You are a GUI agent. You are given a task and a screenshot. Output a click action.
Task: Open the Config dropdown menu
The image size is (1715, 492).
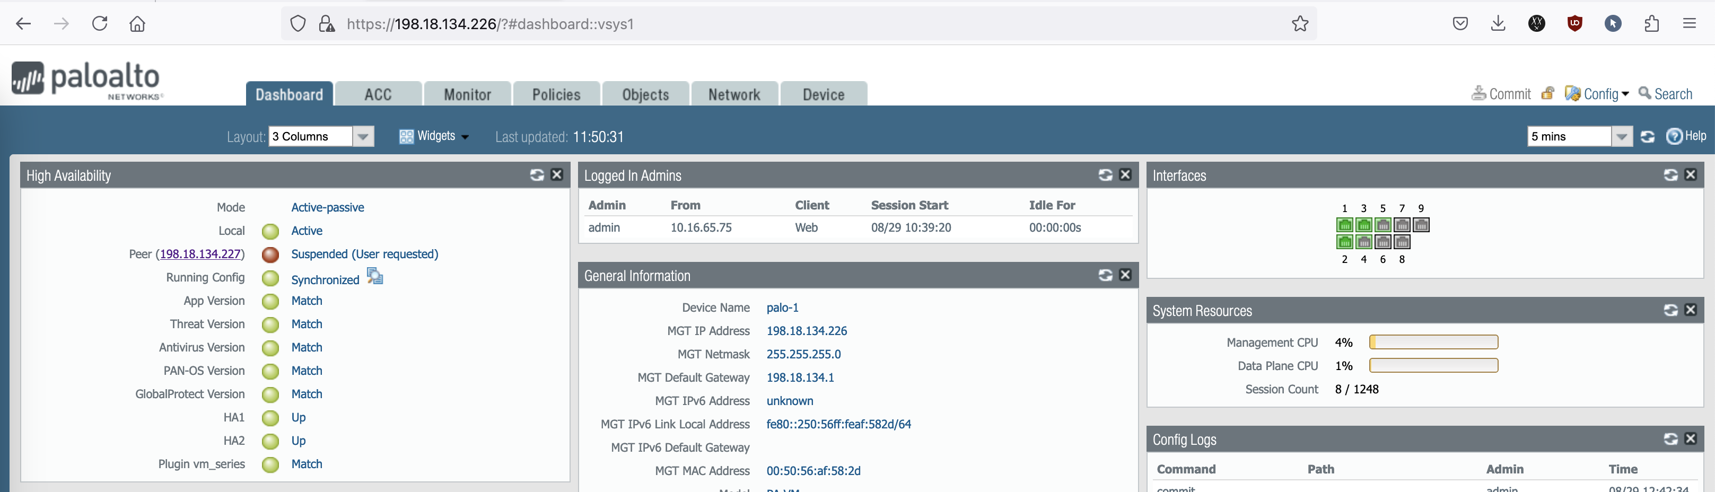tap(1597, 94)
